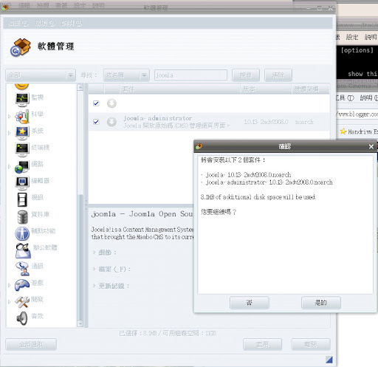The height and width of the screenshot is (367, 378).
Task: Click the 軟體管理 window title bar icon
Action: click(x=5, y=7)
